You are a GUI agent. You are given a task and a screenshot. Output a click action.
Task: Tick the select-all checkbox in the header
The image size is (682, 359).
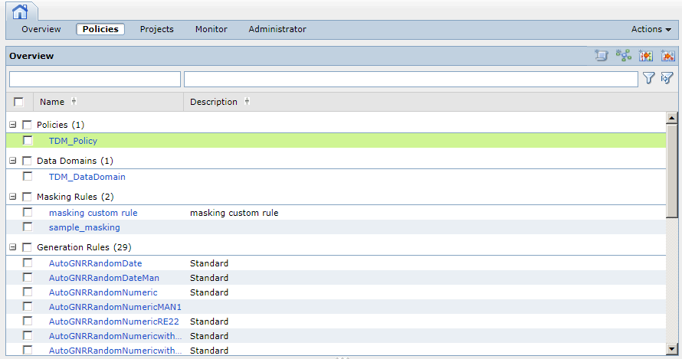click(x=18, y=102)
